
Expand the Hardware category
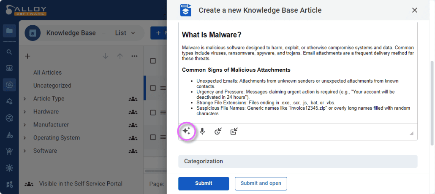click(25, 112)
